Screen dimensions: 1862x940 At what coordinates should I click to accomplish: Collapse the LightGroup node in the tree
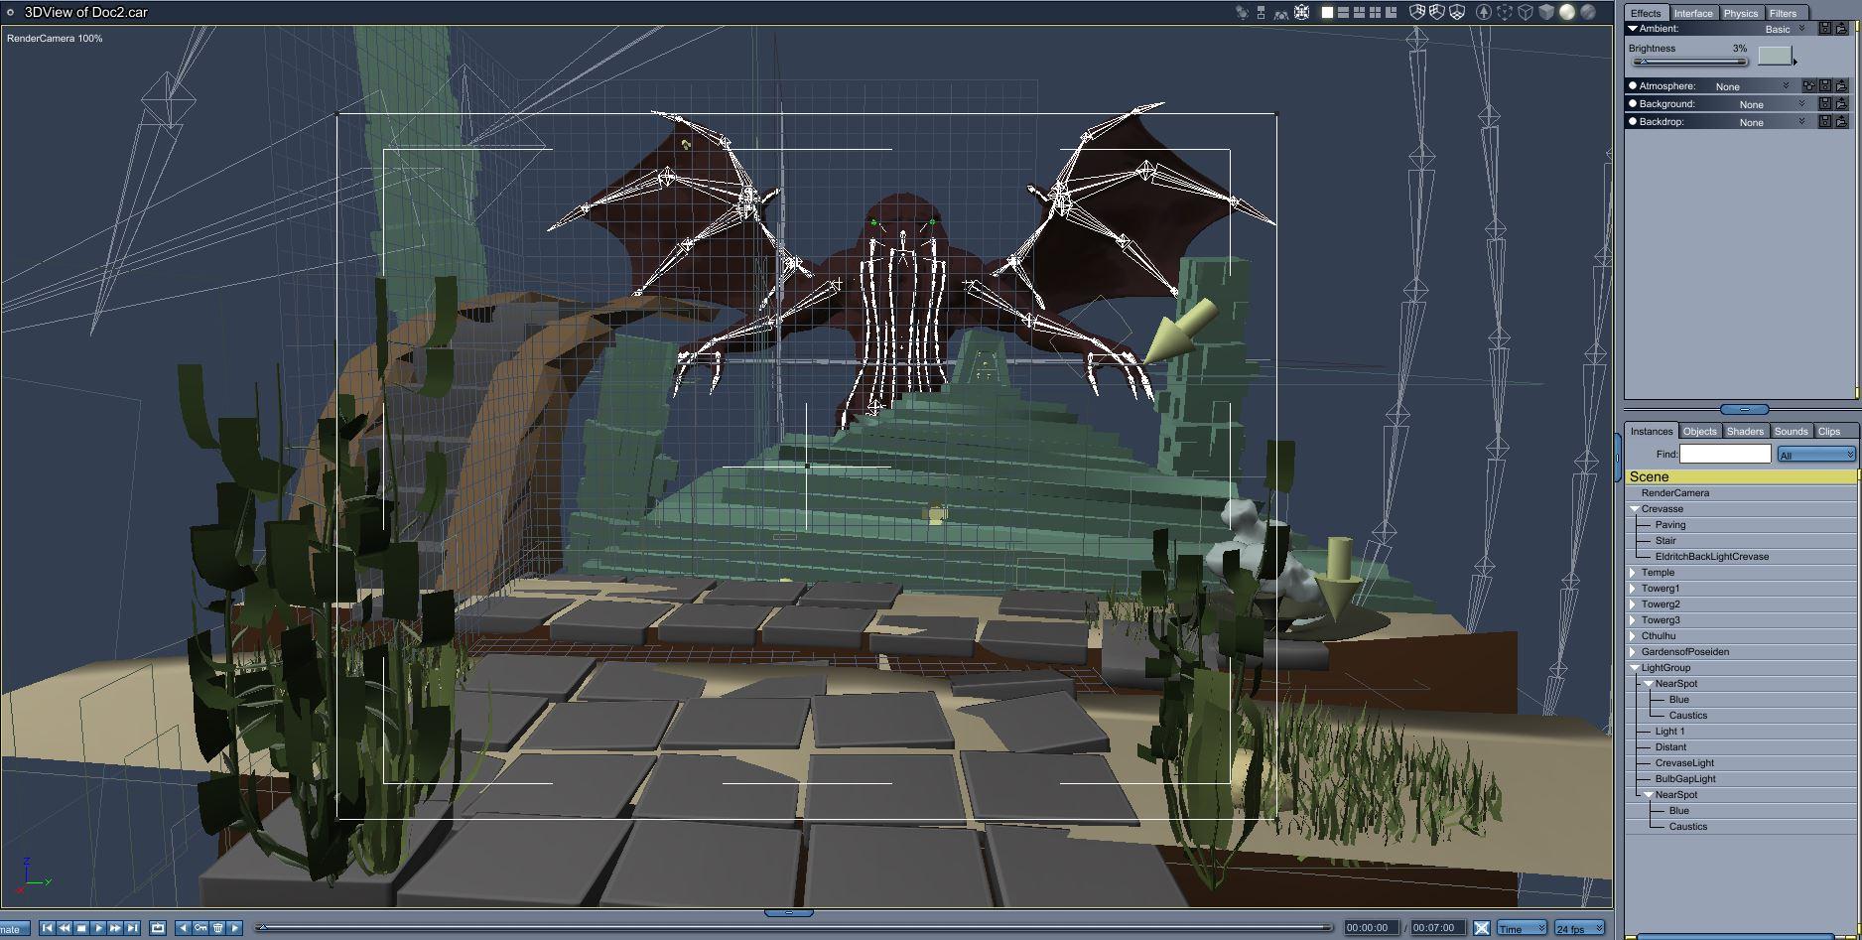point(1634,668)
